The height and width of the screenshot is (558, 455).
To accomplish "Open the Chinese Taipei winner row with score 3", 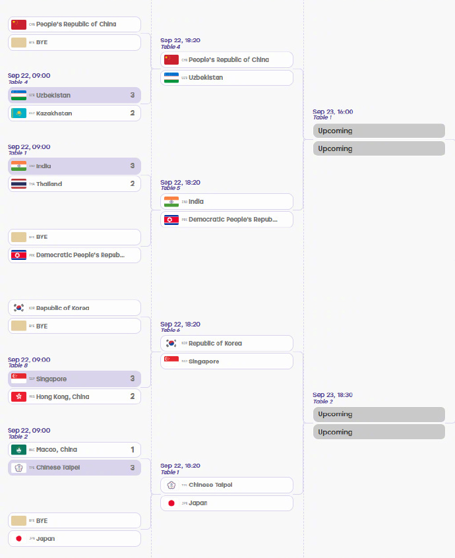I will pyautogui.click(x=75, y=467).
